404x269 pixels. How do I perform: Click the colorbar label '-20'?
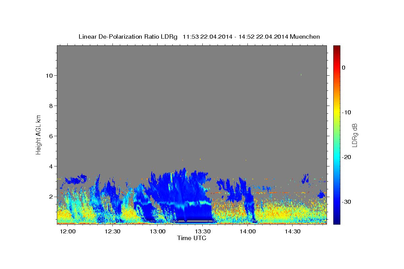click(346, 157)
